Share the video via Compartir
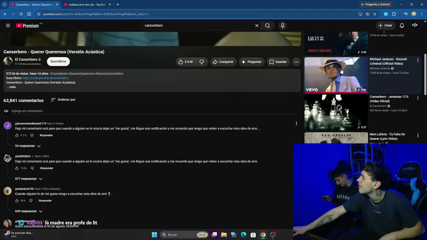427x240 pixels. [223, 62]
